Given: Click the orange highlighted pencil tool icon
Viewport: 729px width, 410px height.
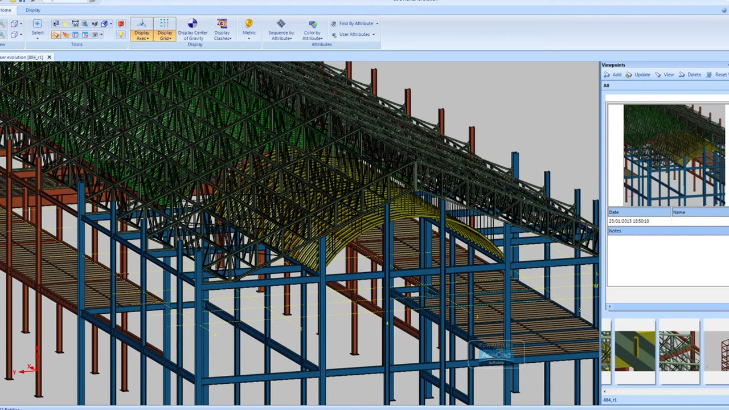Looking at the screenshot, I should pyautogui.click(x=56, y=35).
